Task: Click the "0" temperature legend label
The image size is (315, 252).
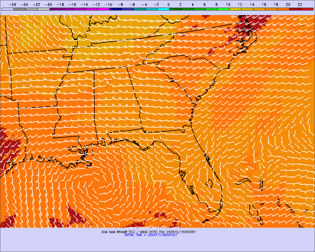Action: (168, 4)
